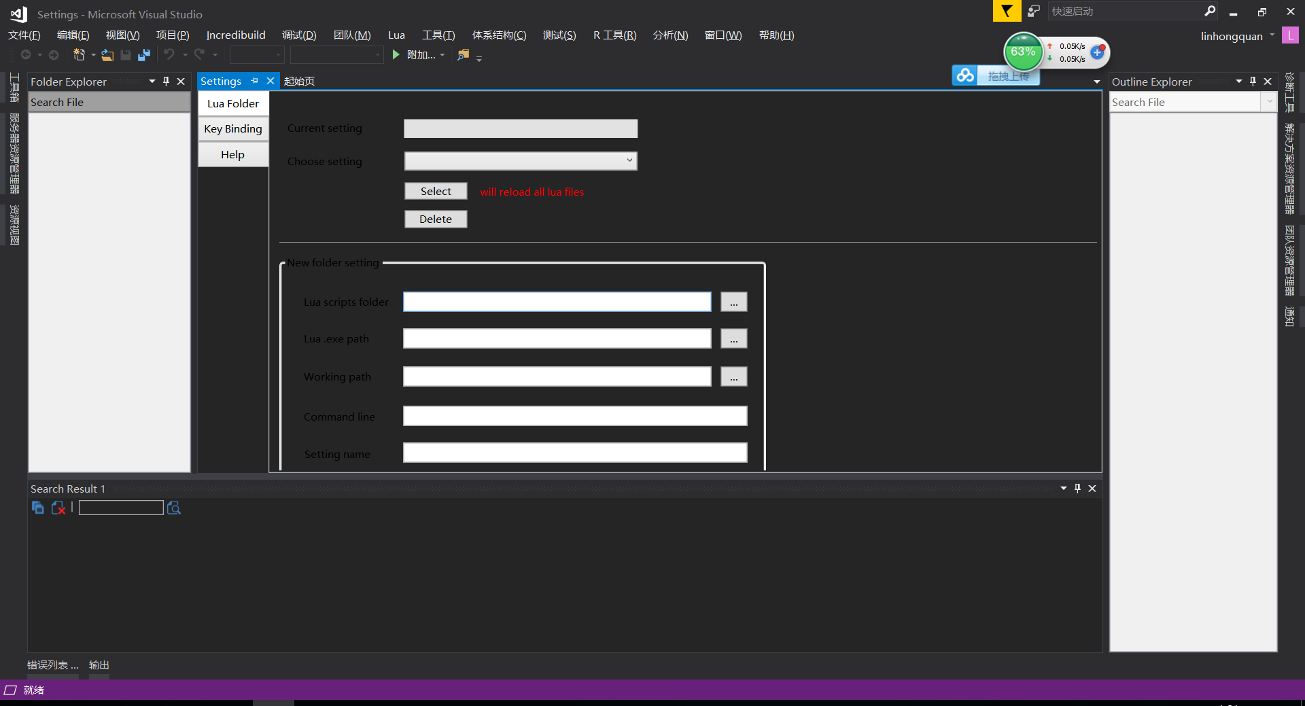Image resolution: width=1305 pixels, height=706 pixels.
Task: Click the Setting name text field
Action: click(x=575, y=453)
